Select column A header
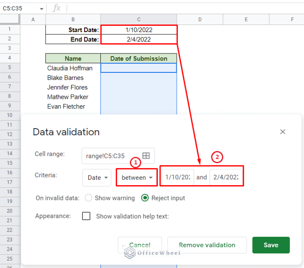 33,19
